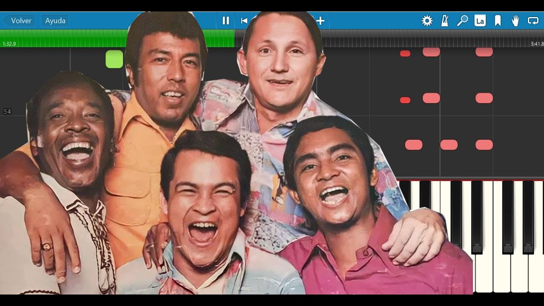Toggle the loop icon
This screenshot has height=306, width=544.
coord(533,20)
